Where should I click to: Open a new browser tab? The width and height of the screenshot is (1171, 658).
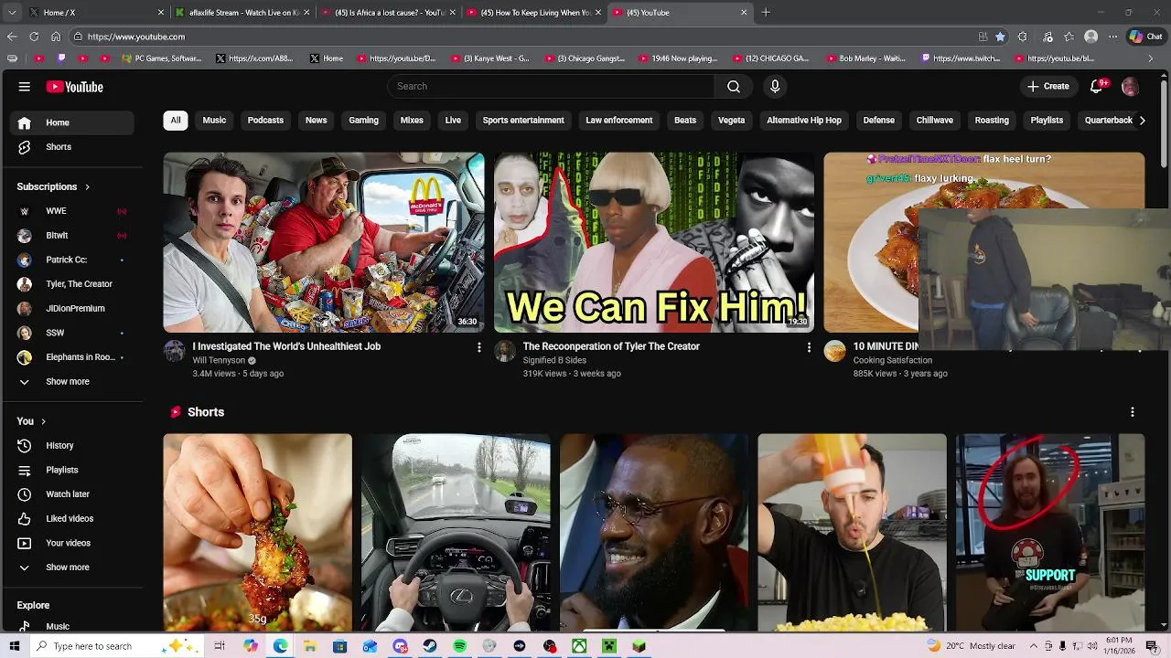coord(766,13)
